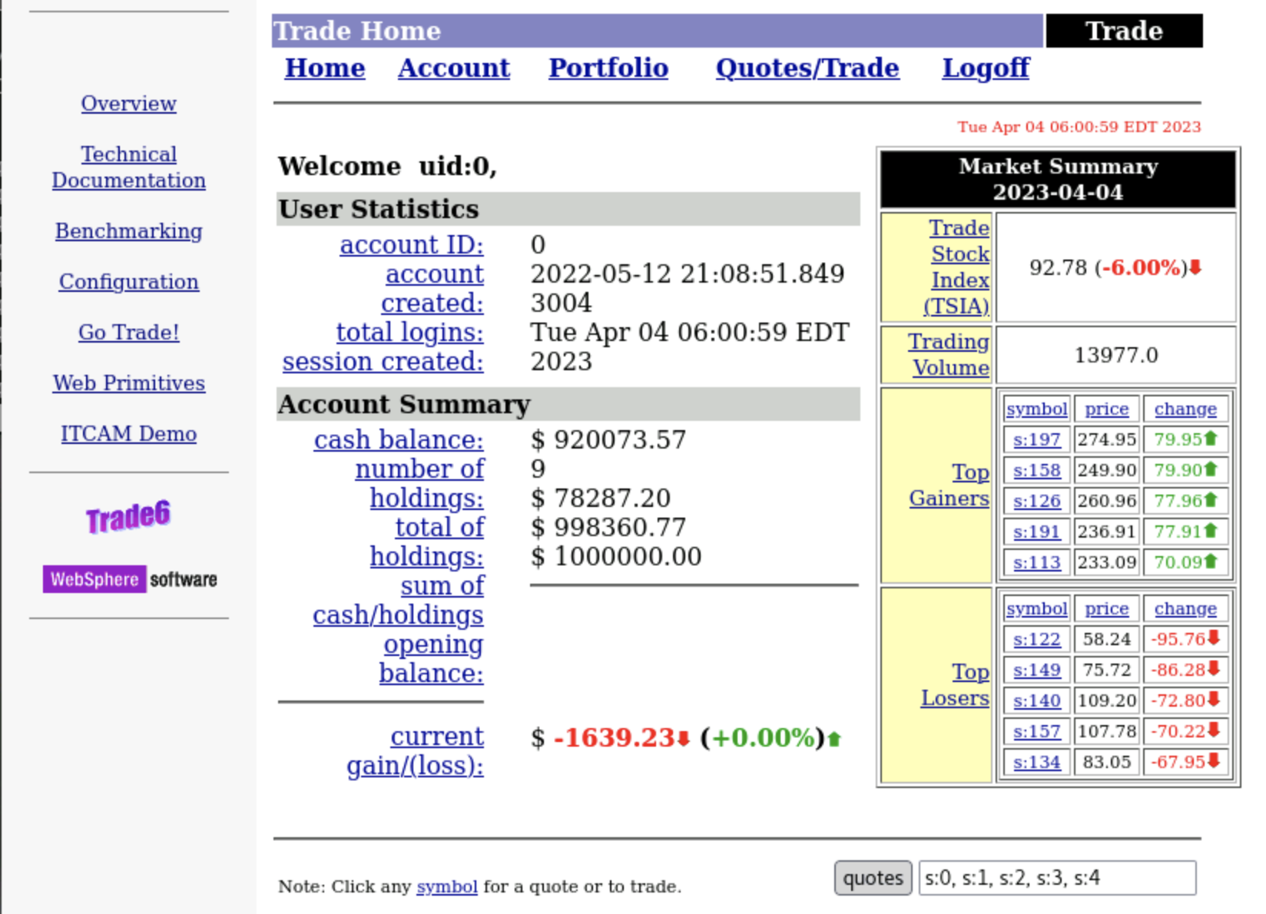This screenshot has width=1266, height=914.
Task: Open the Trade6 logo image
Action: [128, 517]
